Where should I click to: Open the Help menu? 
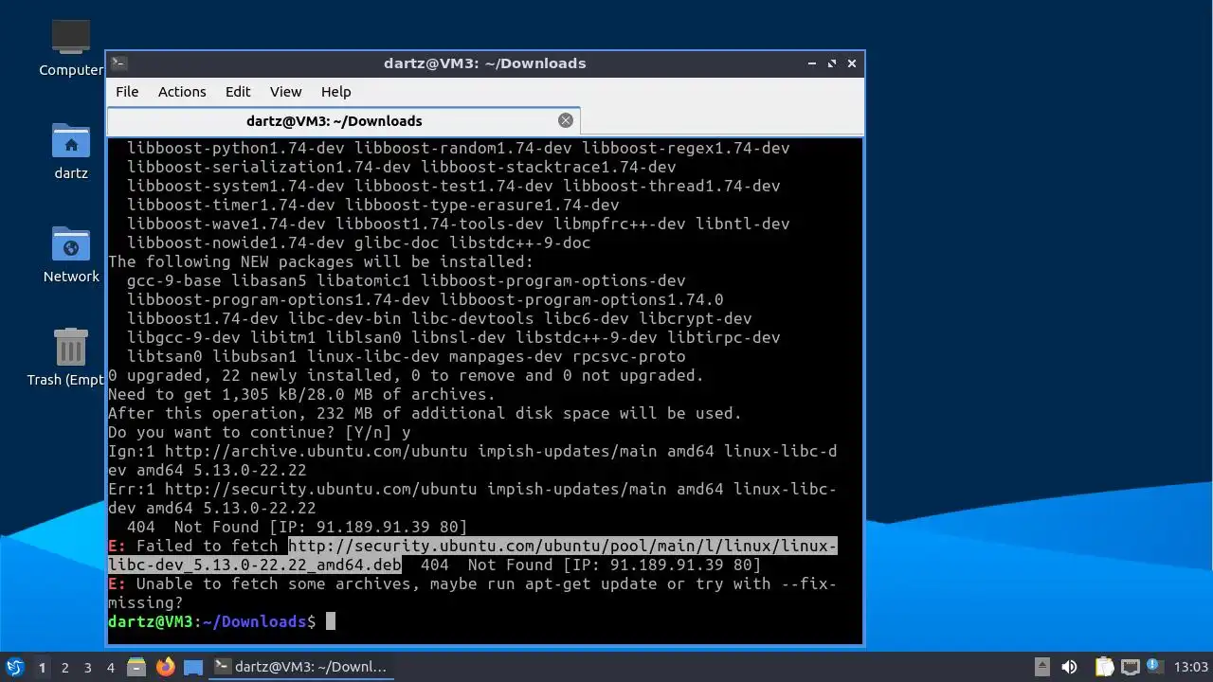tap(335, 92)
